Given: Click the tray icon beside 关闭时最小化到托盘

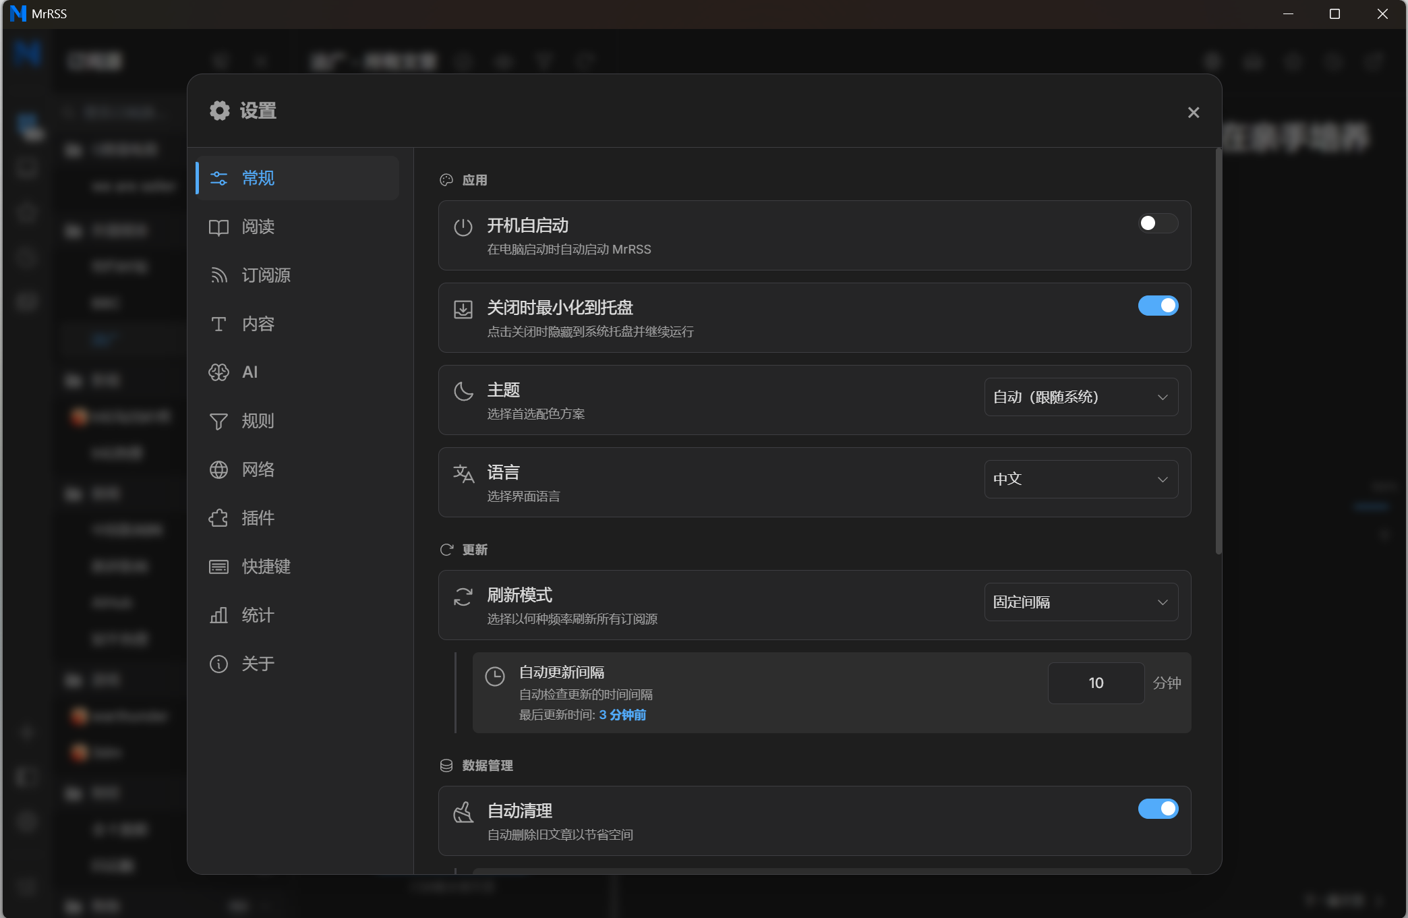Looking at the screenshot, I should pos(463,310).
